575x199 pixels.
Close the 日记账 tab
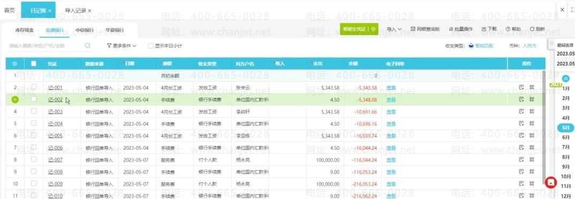click(50, 11)
